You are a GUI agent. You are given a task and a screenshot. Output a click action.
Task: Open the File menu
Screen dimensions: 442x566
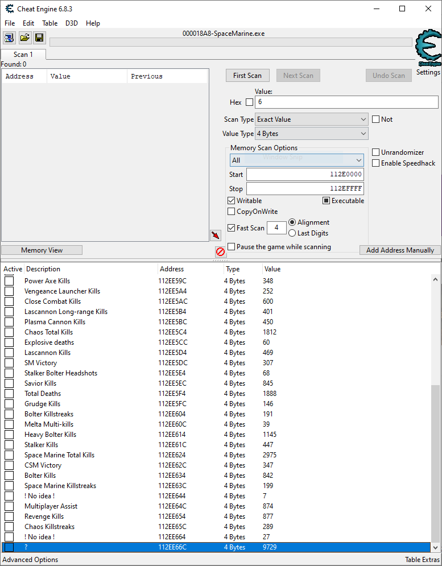pyautogui.click(x=10, y=23)
